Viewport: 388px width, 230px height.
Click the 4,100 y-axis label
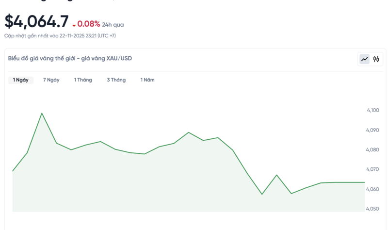[x=373, y=110]
